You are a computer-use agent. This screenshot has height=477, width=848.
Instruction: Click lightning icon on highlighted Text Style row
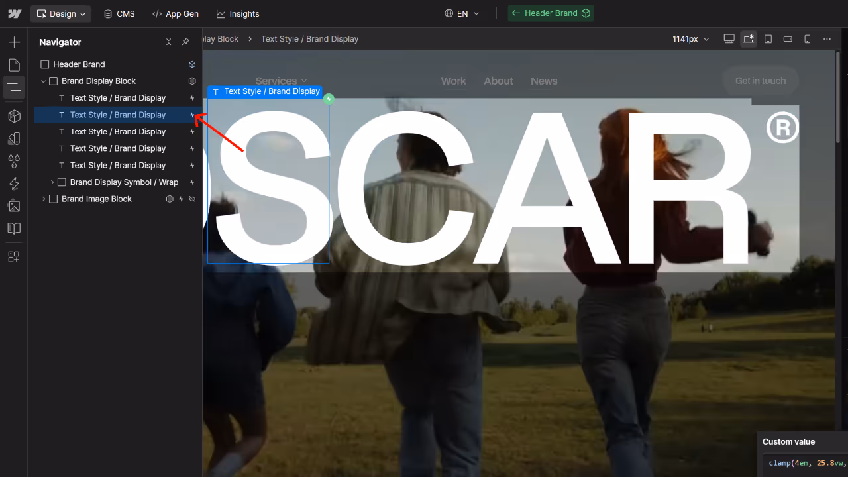pyautogui.click(x=192, y=115)
